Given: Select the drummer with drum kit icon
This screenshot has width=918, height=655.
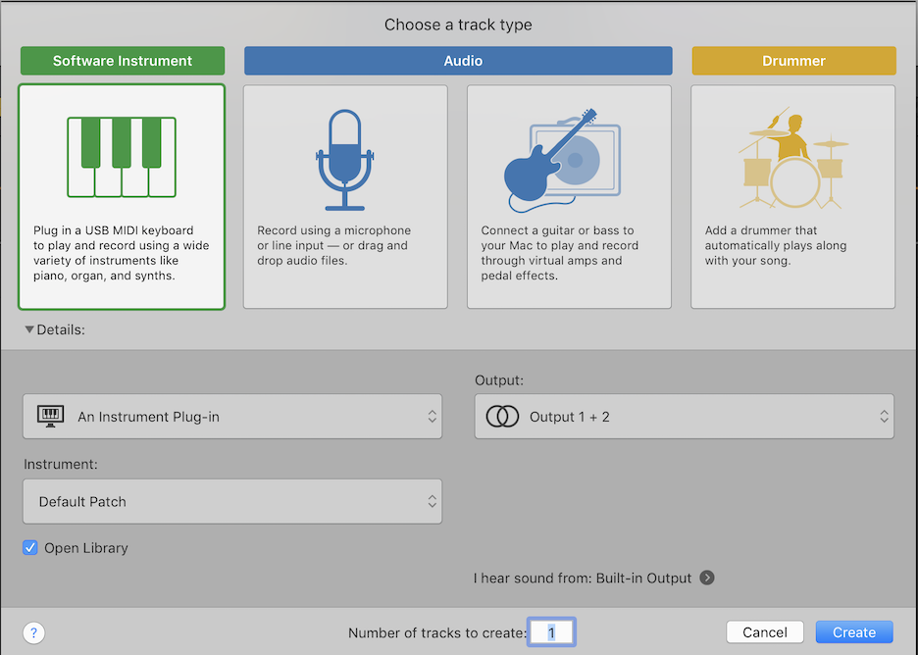Looking at the screenshot, I should coord(792,158).
